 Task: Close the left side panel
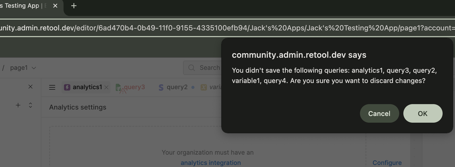(30, 87)
